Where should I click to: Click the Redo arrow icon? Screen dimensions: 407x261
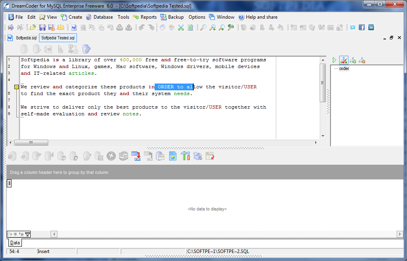151,27
